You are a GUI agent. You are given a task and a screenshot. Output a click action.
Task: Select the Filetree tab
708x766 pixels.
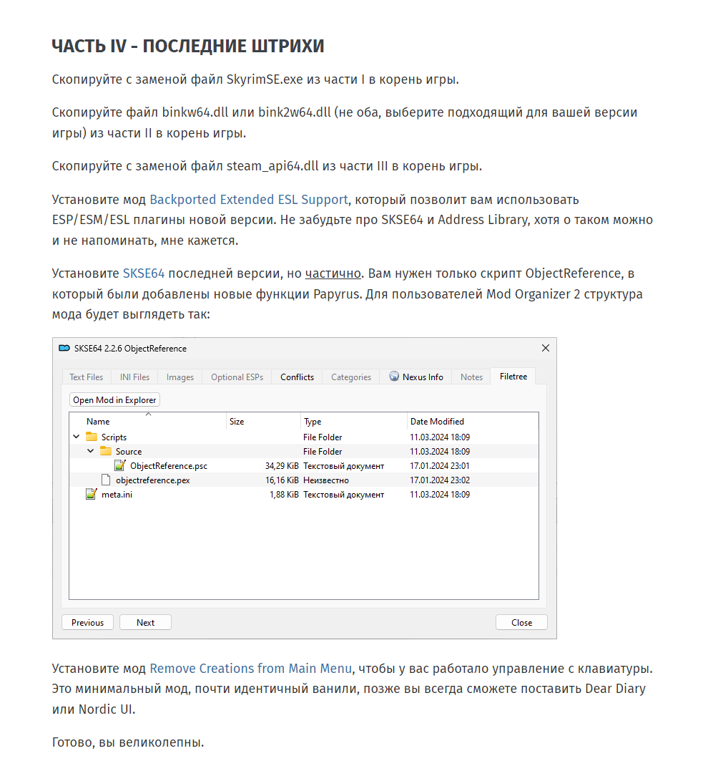coord(513,376)
